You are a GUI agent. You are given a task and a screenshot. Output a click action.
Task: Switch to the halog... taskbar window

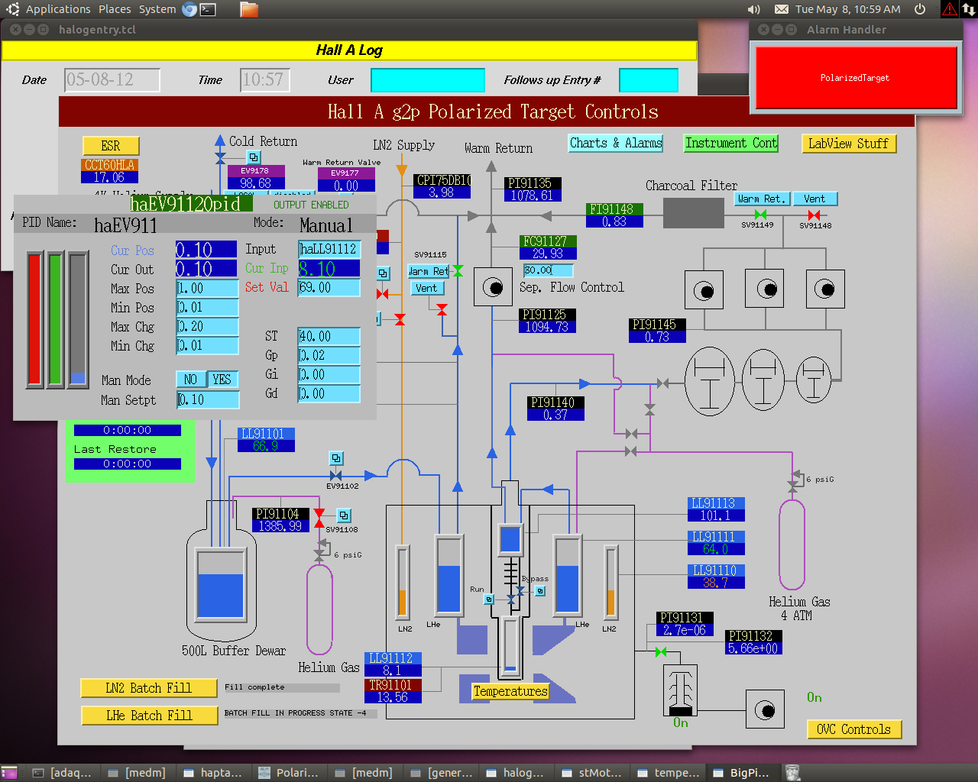[516, 773]
